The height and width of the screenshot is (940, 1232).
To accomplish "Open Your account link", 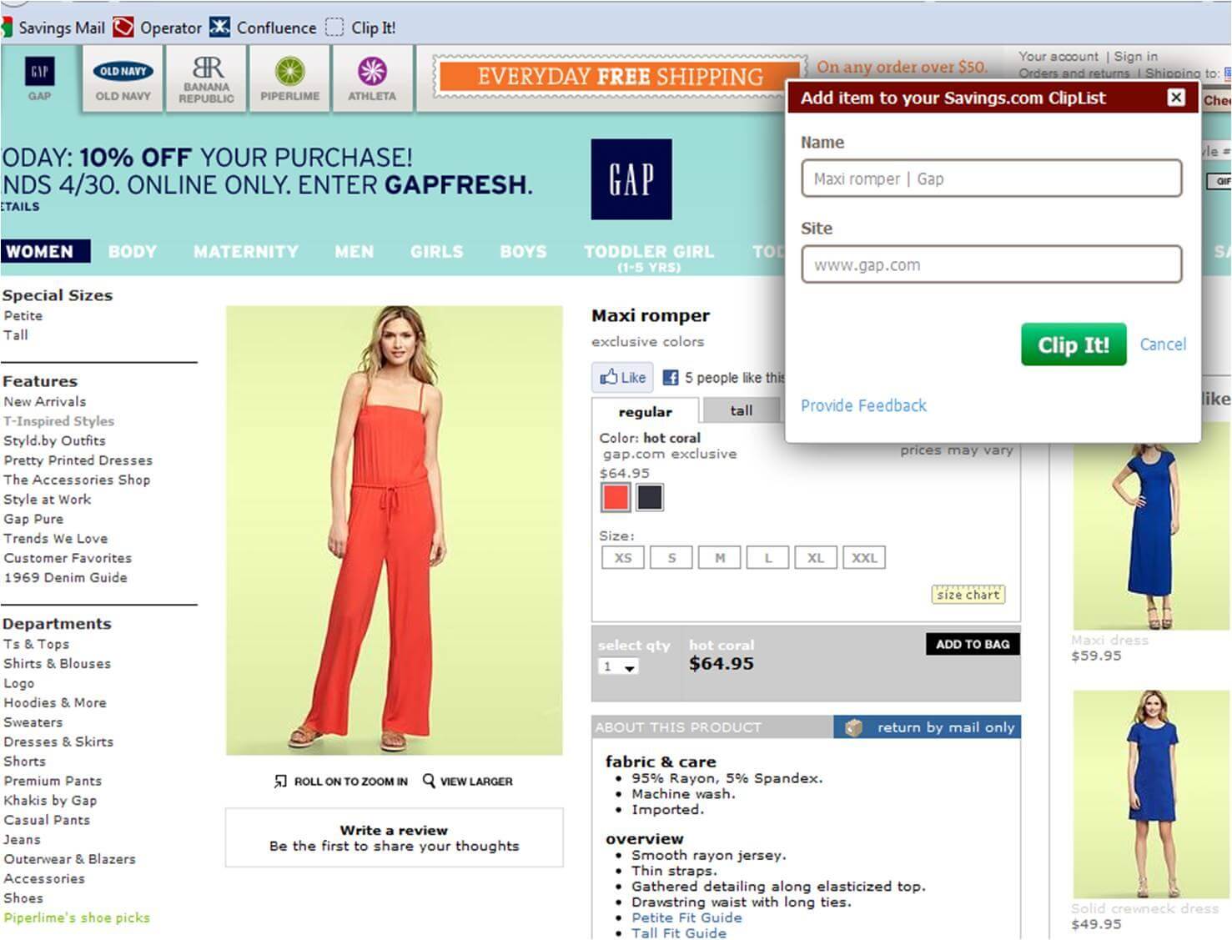I will pos(1059,56).
